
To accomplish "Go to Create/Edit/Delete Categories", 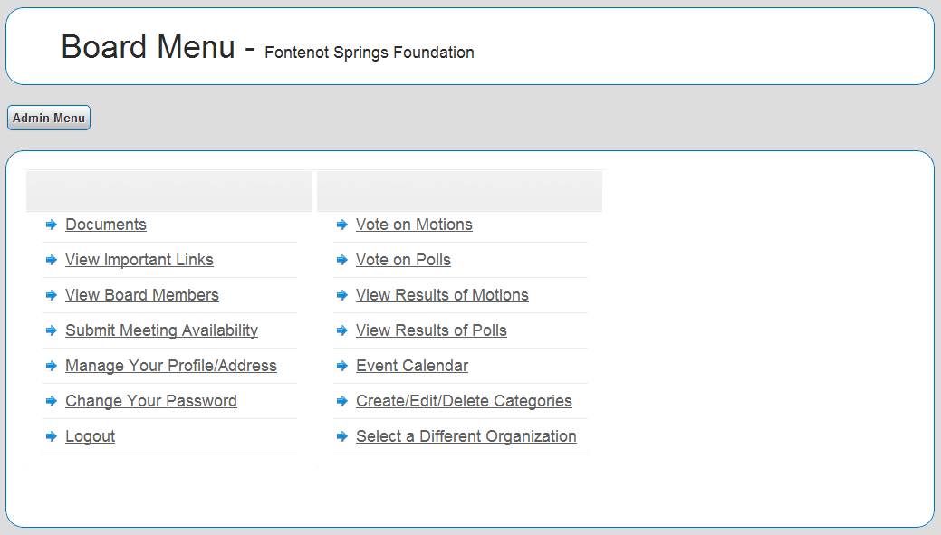I will pyautogui.click(x=464, y=401).
